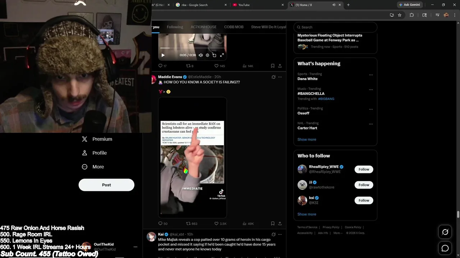This screenshot has height=258, width=460.
Task: Reply to the post with 17 comments
Action: 162,66
